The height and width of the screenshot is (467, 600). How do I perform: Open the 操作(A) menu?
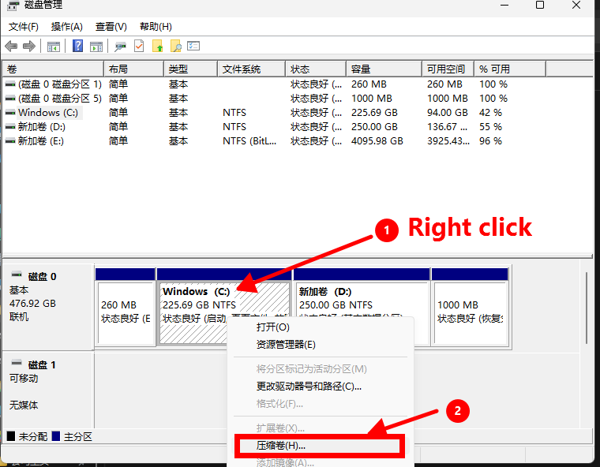[x=67, y=27]
